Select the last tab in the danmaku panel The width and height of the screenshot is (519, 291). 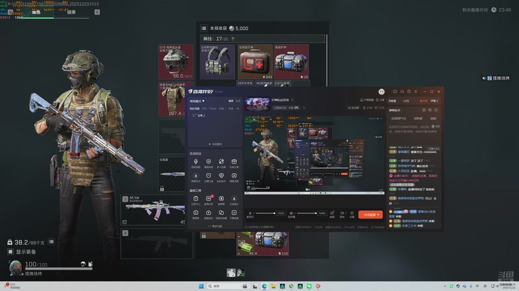[433, 118]
